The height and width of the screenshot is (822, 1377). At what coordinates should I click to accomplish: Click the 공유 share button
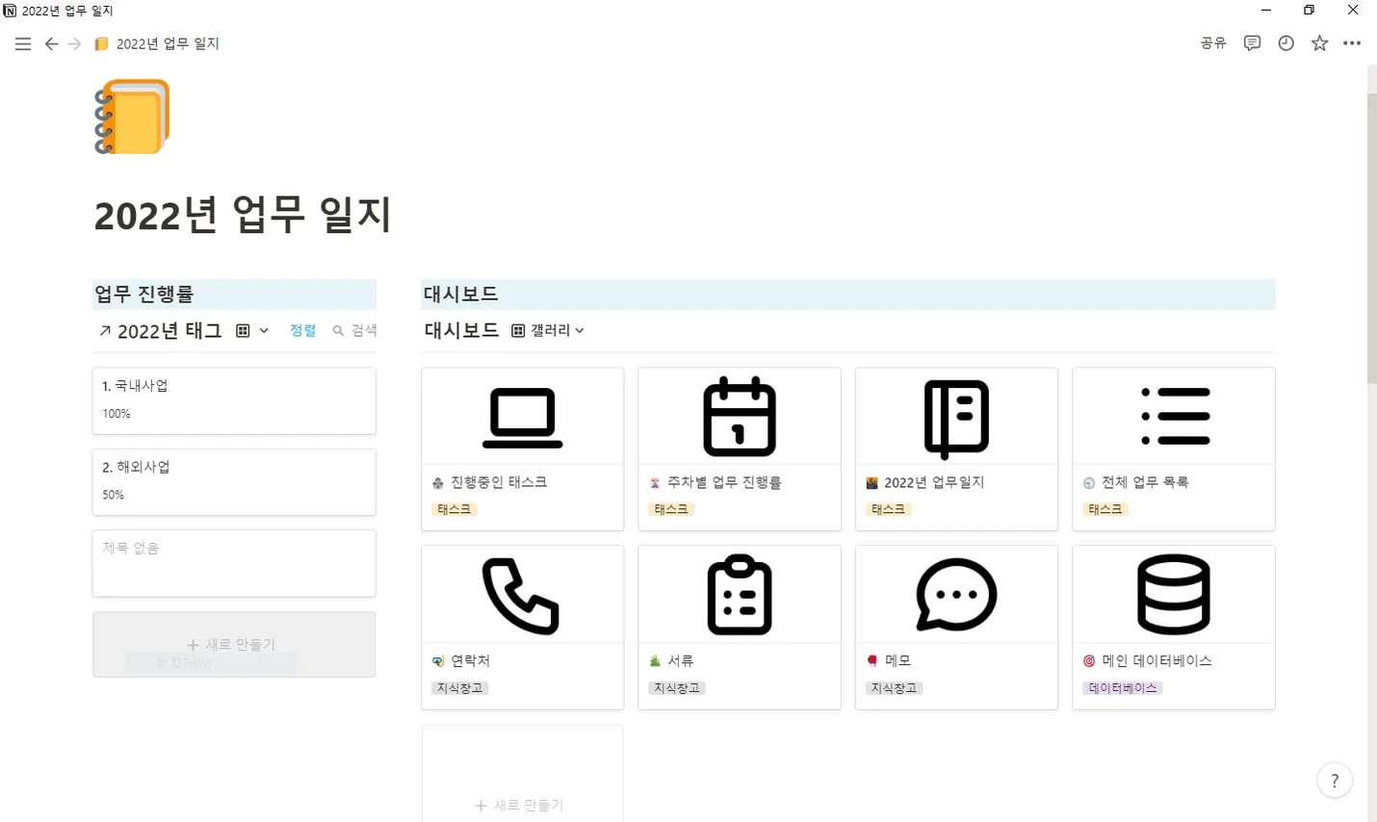[x=1212, y=43]
